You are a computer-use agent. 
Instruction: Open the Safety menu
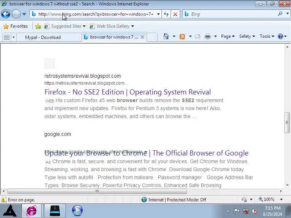pyautogui.click(x=247, y=36)
